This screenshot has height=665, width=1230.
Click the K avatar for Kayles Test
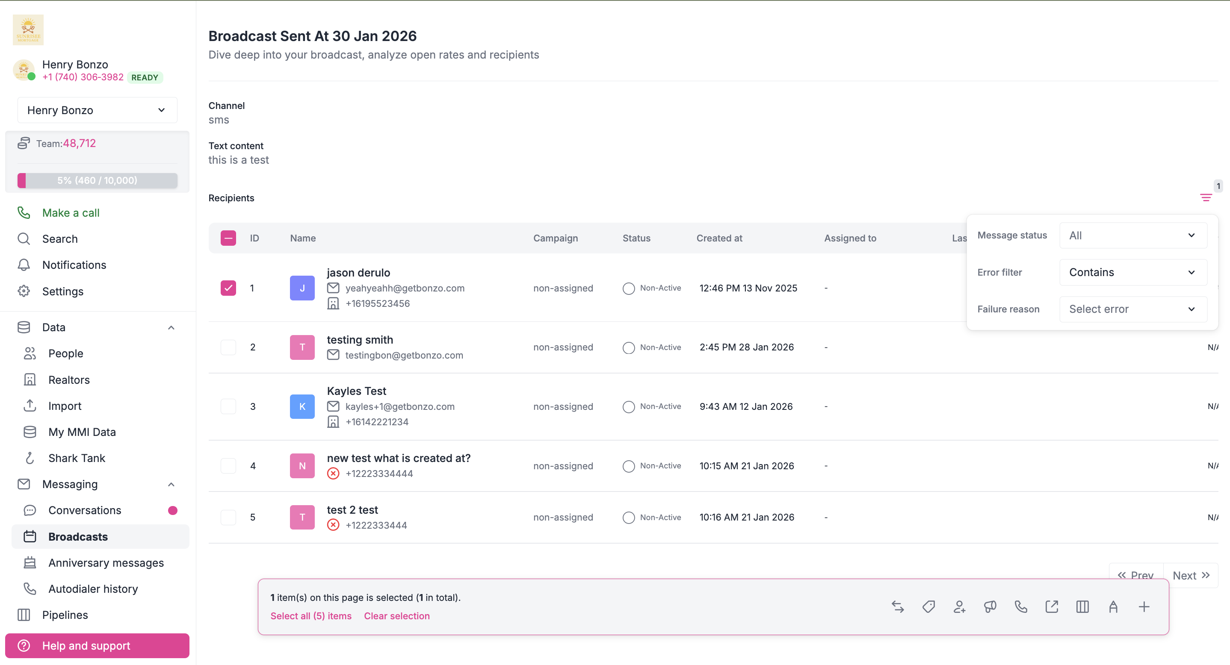pyautogui.click(x=302, y=406)
